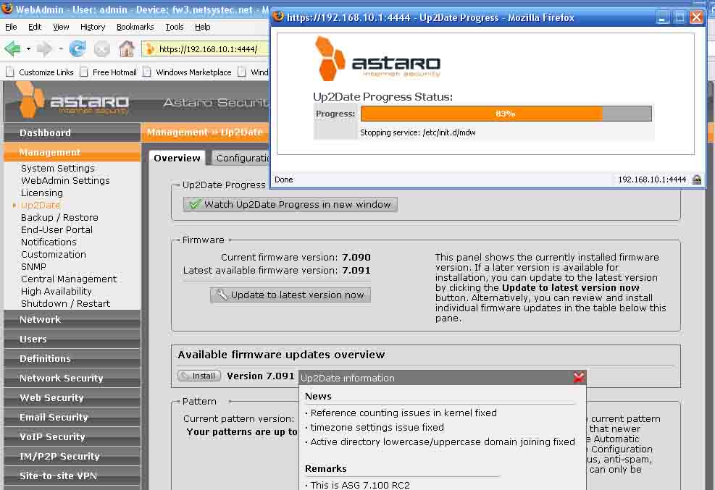Expand the Email Security sidebar section
The height and width of the screenshot is (490, 715).
pos(72,417)
